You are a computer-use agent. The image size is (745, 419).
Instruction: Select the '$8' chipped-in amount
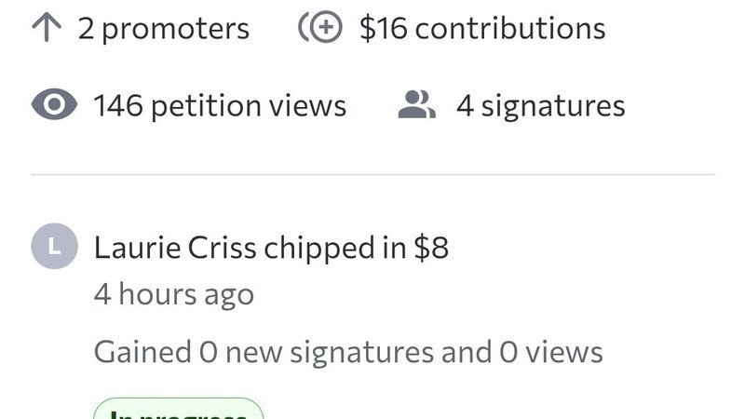pyautogui.click(x=431, y=248)
